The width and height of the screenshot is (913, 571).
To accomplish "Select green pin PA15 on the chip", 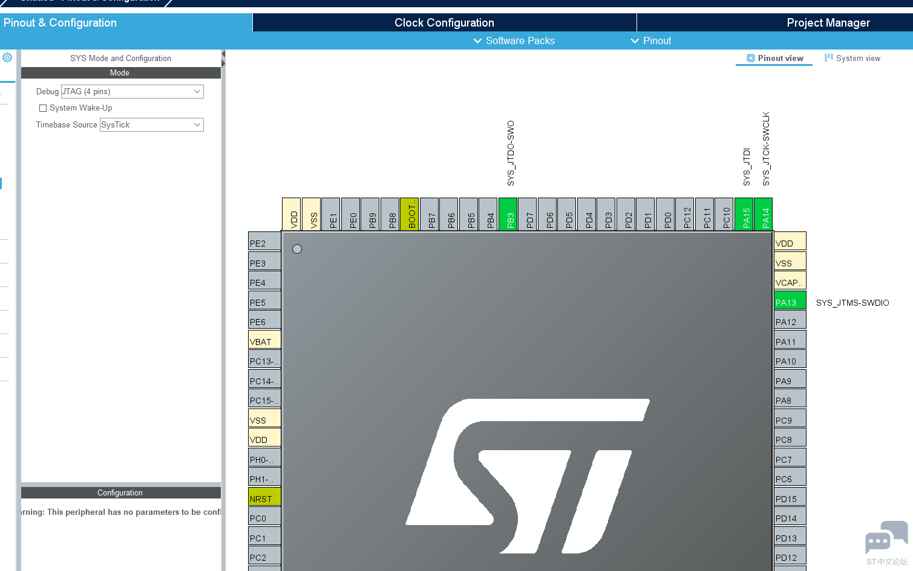I will [744, 214].
